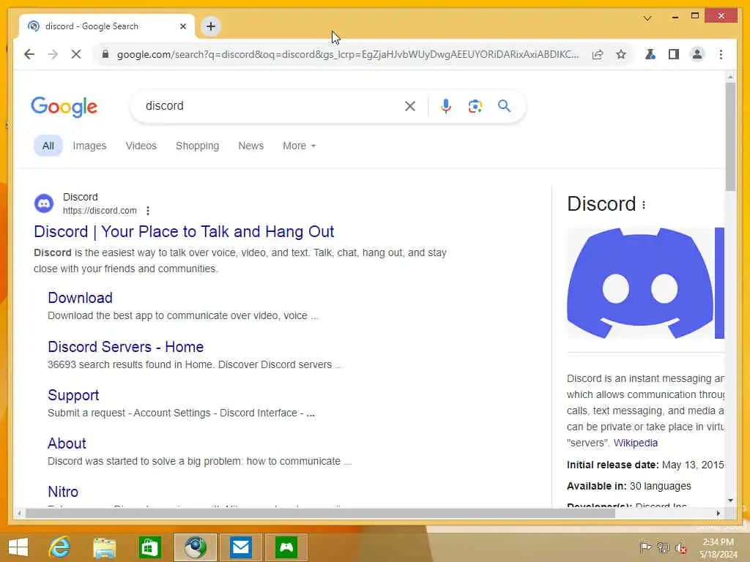Open the Chrome Labs flask icon
Image resolution: width=750 pixels, height=562 pixels.
(650, 54)
